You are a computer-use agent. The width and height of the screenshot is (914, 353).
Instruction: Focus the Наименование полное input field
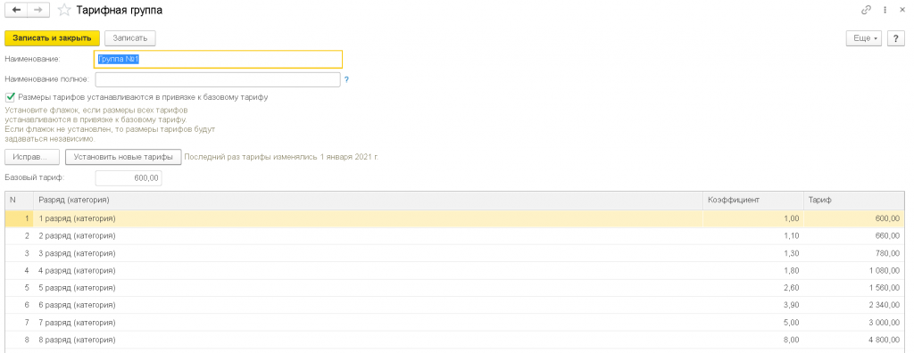click(218, 79)
